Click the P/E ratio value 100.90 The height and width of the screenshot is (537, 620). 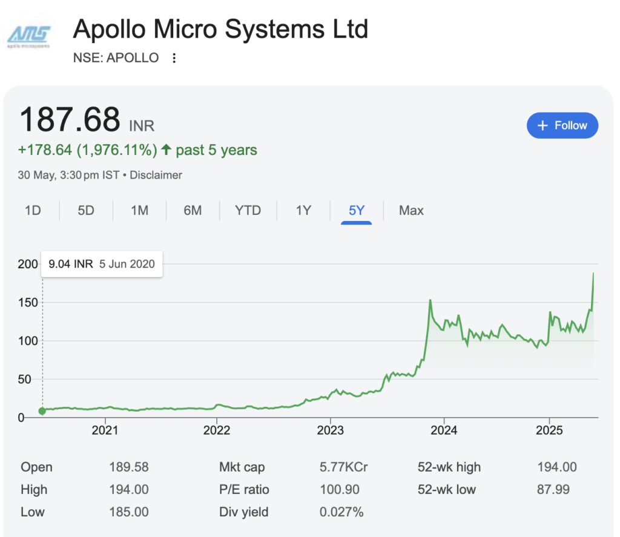point(340,490)
